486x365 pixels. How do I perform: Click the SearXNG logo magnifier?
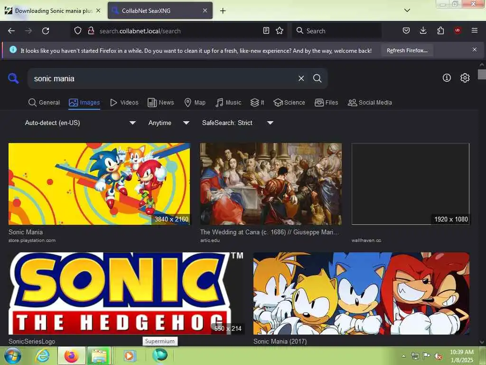pos(13,78)
